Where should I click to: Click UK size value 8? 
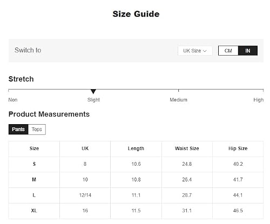point(85,164)
